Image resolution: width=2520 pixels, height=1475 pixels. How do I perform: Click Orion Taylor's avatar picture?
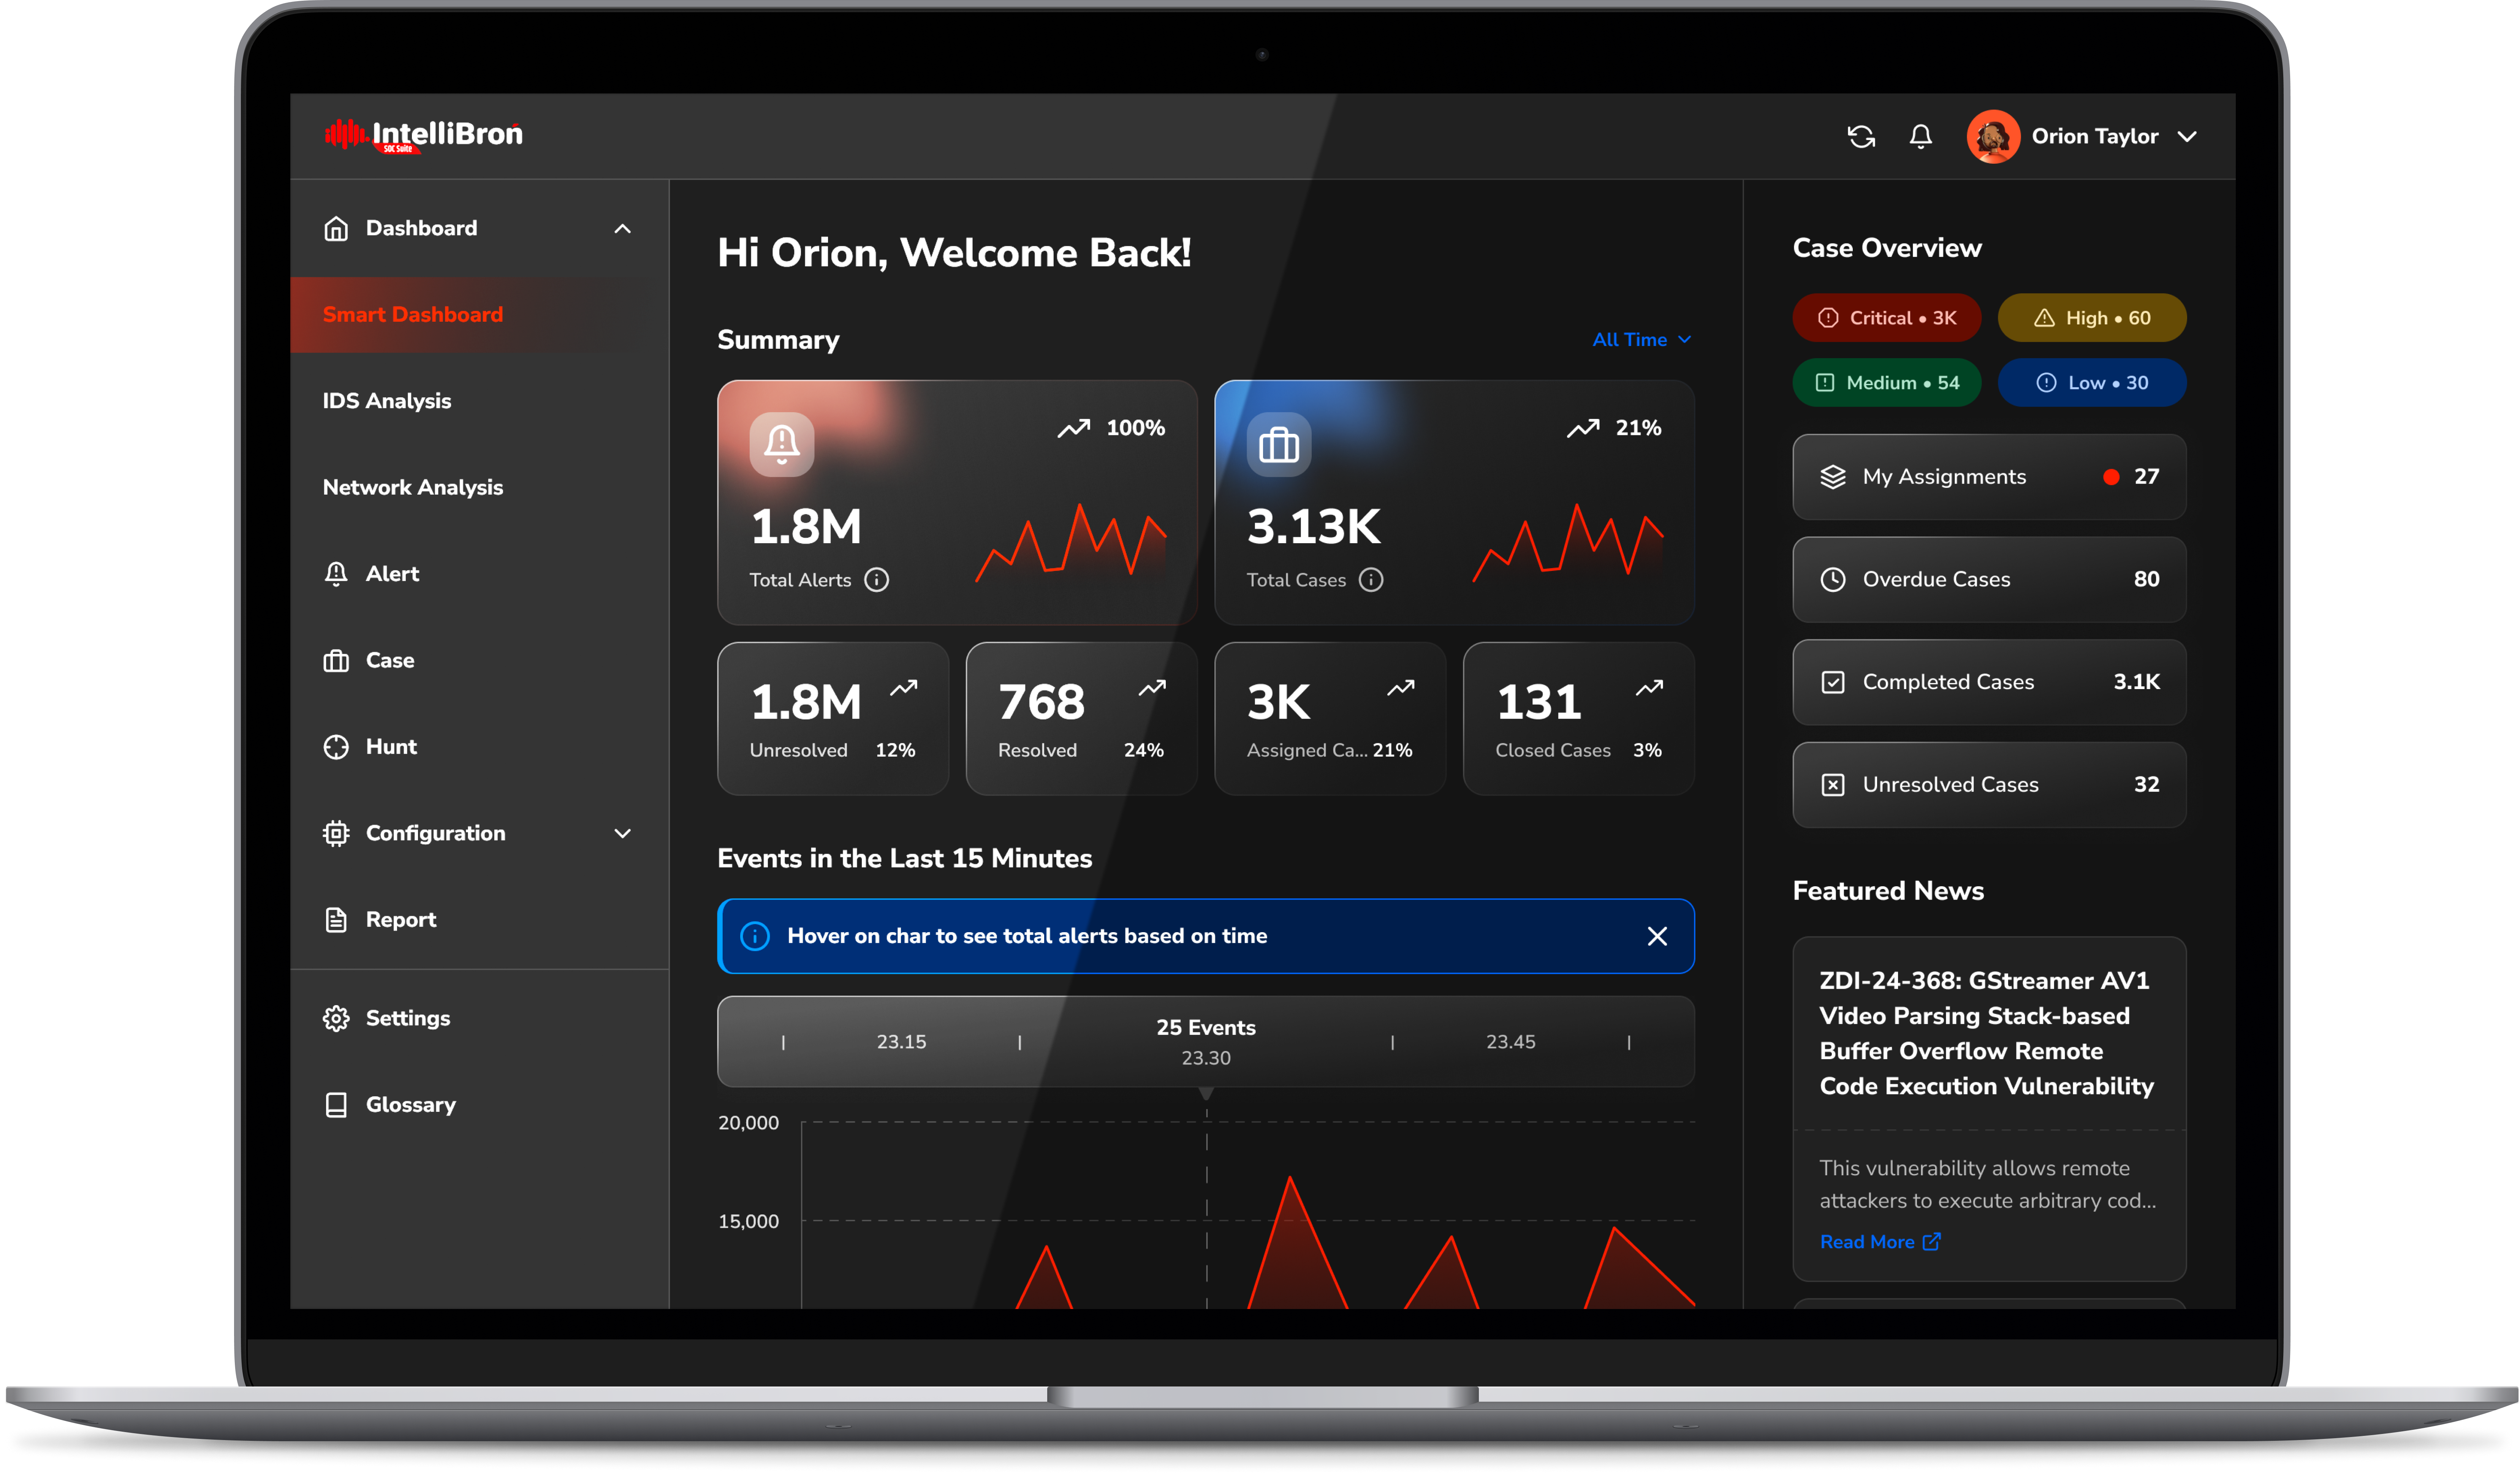[x=1993, y=137]
